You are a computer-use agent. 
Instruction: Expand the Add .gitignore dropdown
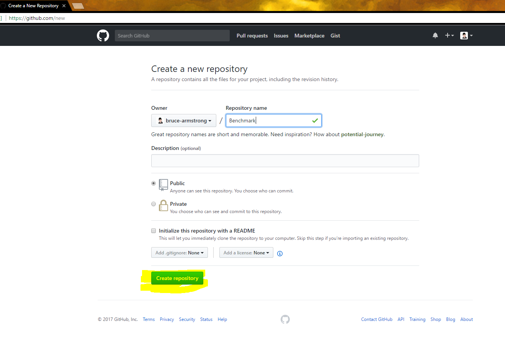pos(180,252)
